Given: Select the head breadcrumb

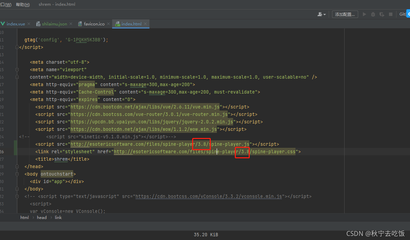Looking at the screenshot, I should (42, 218).
